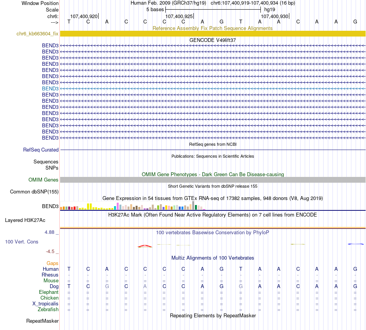Click the Gaps row label
The height and width of the screenshot is (330, 366).
click(52, 263)
